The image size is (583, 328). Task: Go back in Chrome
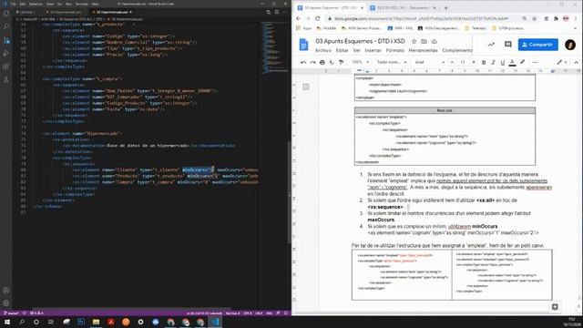[x=298, y=18]
